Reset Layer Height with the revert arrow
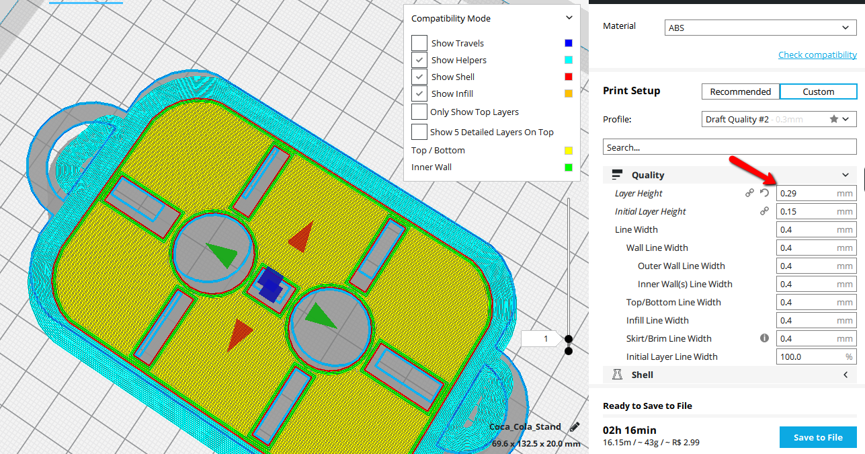 (x=764, y=193)
